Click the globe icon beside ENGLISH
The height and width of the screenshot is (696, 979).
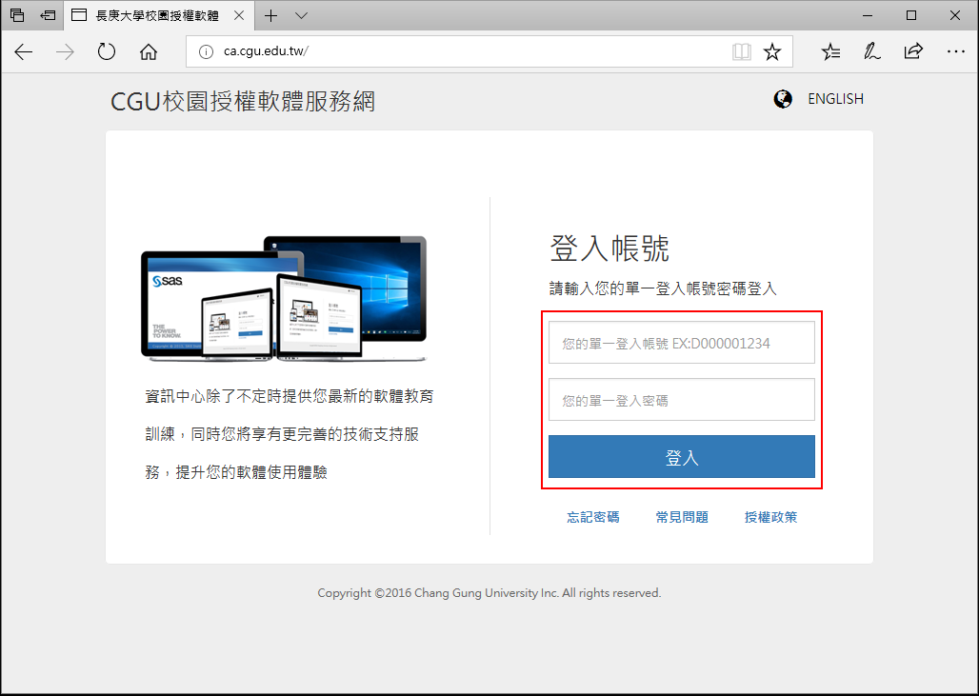pyautogui.click(x=783, y=99)
